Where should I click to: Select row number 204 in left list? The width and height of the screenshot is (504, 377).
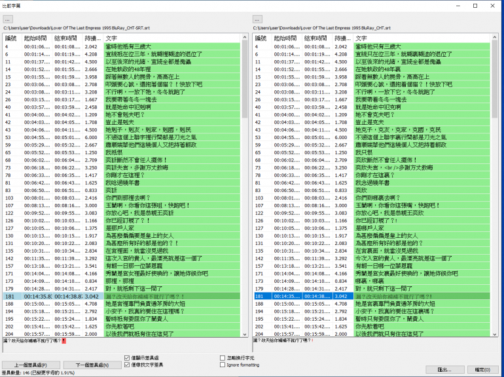pos(9,334)
